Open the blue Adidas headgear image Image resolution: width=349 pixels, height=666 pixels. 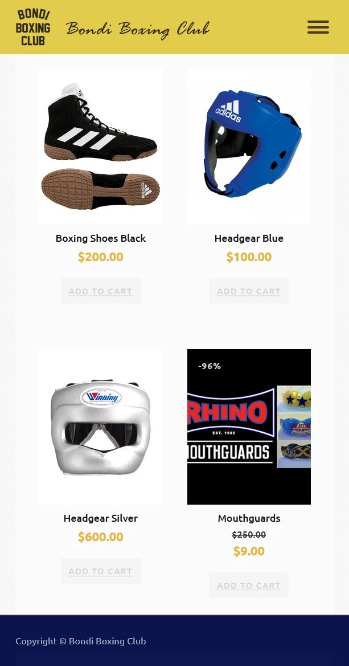249,146
